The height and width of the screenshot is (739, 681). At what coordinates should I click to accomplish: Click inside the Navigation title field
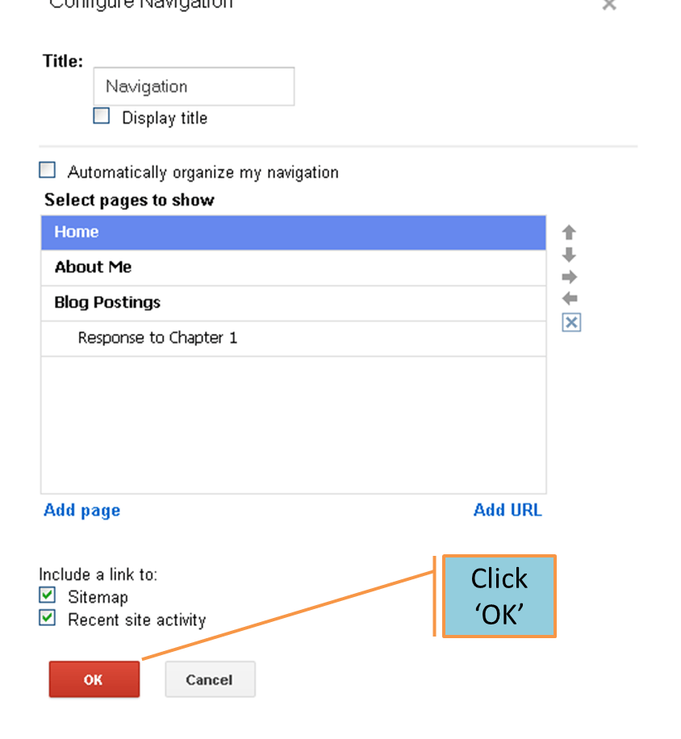194,86
